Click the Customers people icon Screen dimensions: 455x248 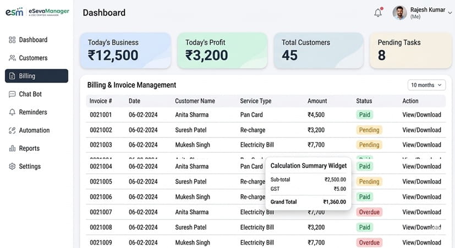[x=12, y=58]
